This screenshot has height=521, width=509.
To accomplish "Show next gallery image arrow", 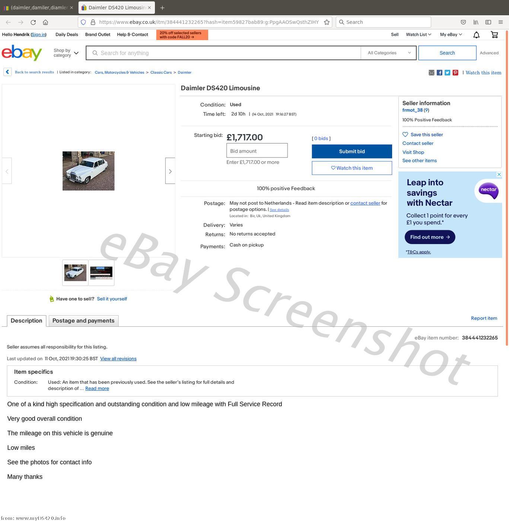I will point(170,171).
